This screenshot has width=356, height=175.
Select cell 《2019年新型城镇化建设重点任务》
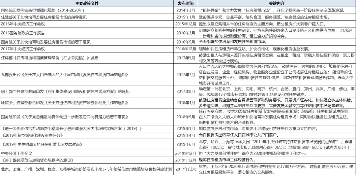[x=87, y=135]
